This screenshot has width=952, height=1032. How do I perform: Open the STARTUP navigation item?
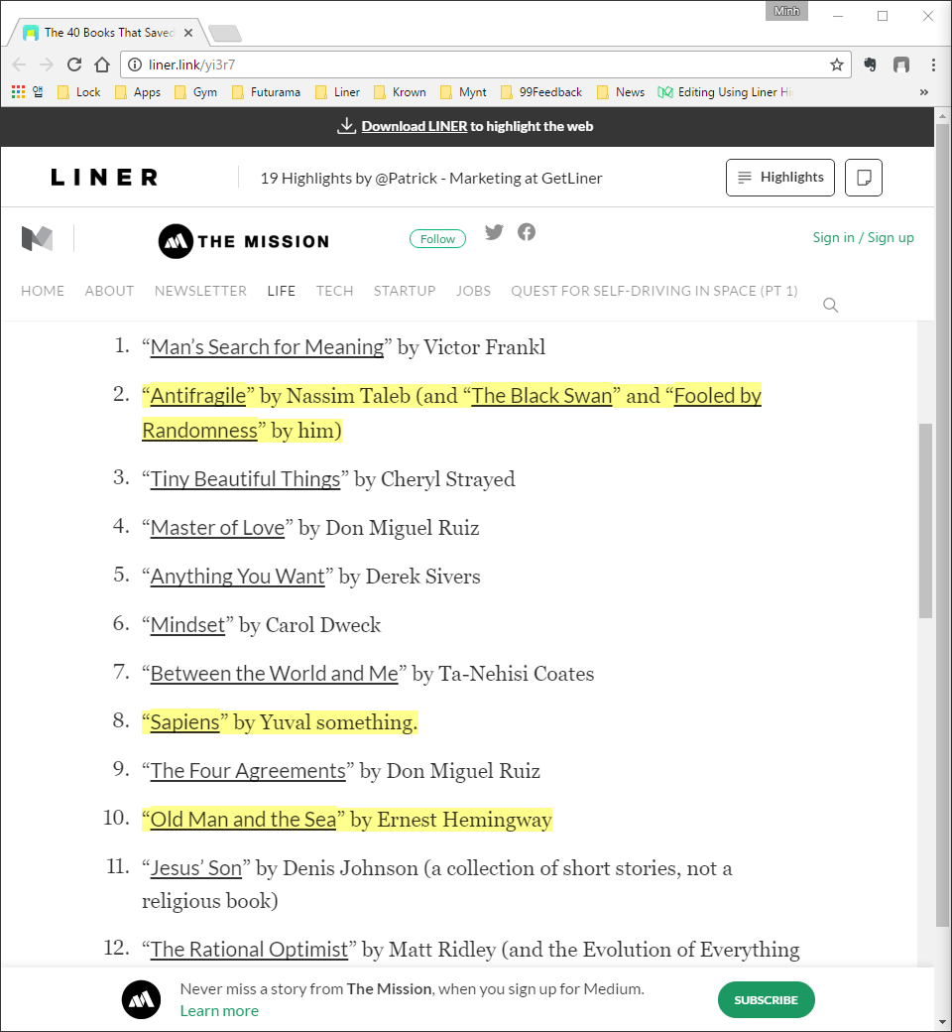click(x=405, y=291)
